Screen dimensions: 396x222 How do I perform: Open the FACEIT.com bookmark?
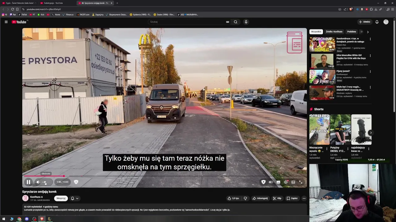(x=83, y=14)
